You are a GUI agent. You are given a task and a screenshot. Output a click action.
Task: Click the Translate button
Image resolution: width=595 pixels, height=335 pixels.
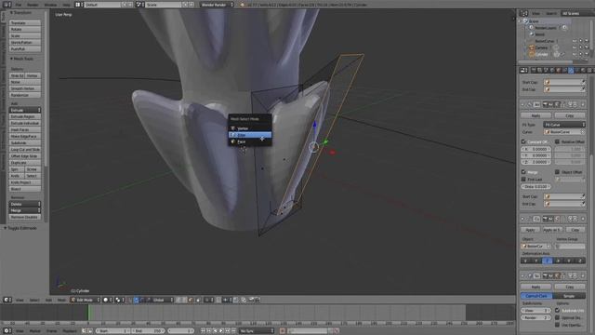pos(25,22)
